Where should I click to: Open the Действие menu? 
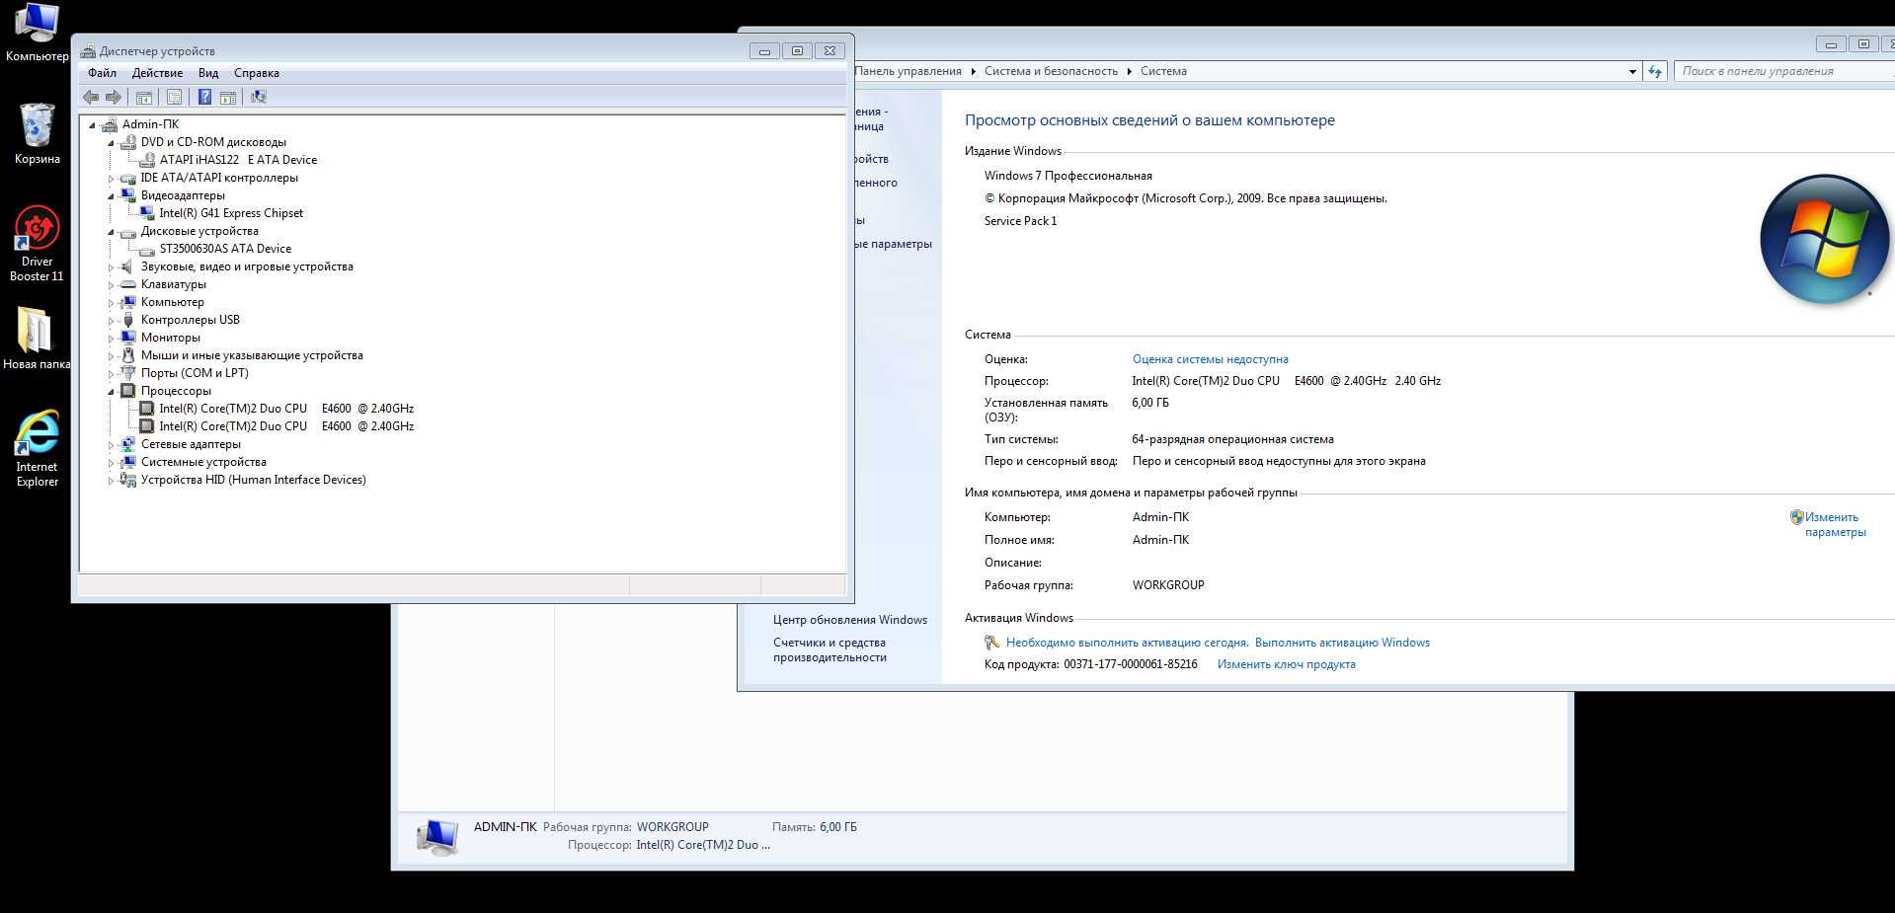[x=157, y=73]
